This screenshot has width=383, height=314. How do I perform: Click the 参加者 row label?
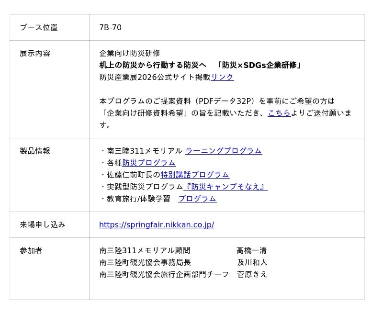click(x=31, y=250)
